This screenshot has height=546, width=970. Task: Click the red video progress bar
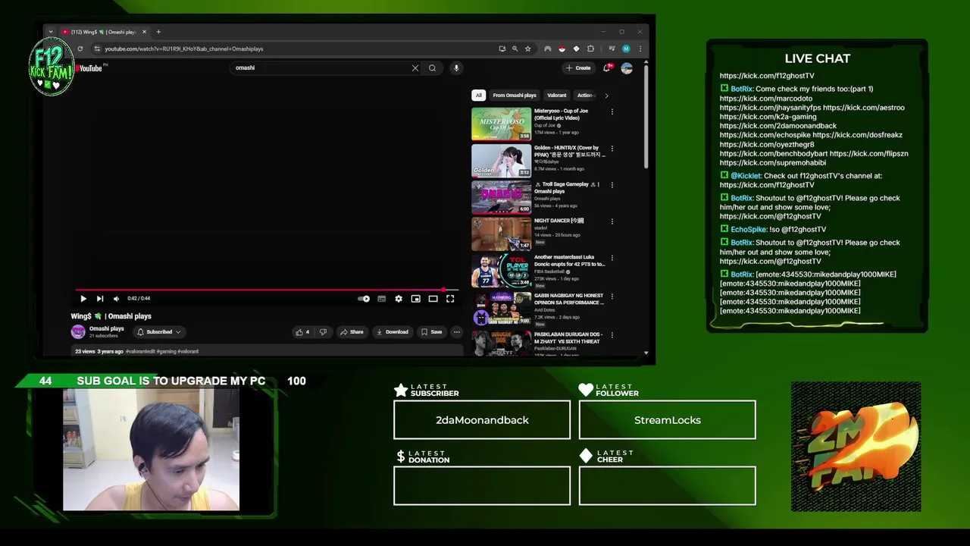pyautogui.click(x=267, y=290)
